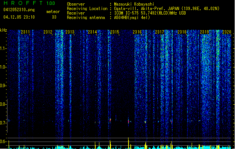
Task: Click the 2319 time marker
Action: tap(204, 32)
